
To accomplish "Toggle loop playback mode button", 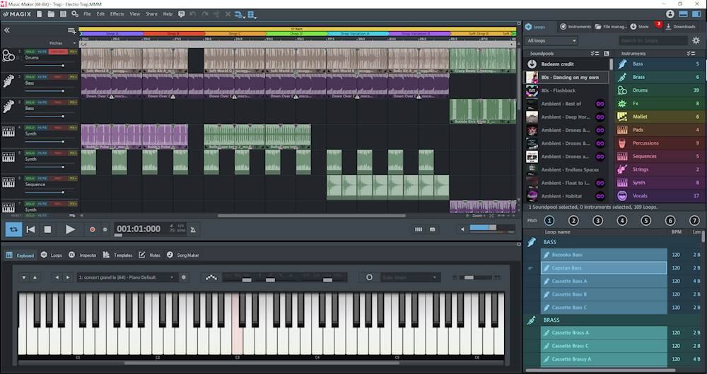I will (x=13, y=229).
